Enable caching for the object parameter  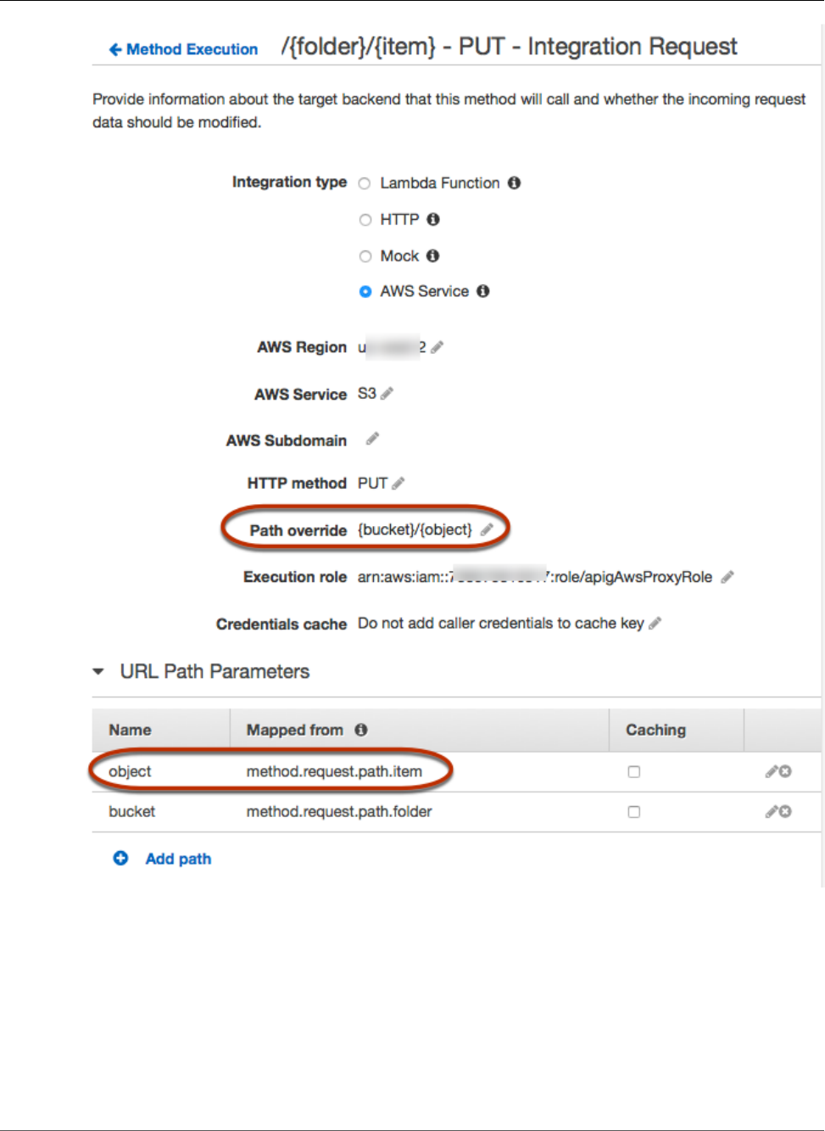coord(634,772)
